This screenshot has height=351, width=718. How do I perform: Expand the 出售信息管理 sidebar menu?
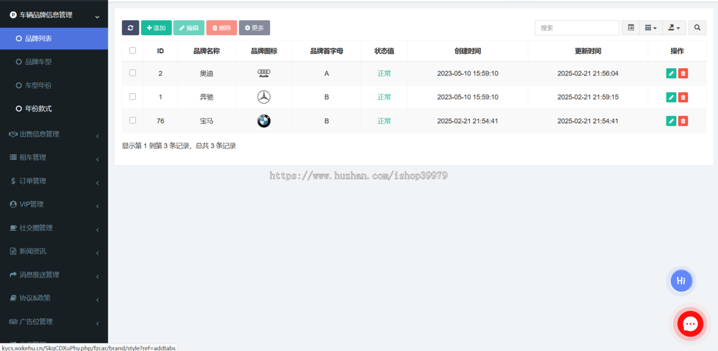click(x=54, y=134)
